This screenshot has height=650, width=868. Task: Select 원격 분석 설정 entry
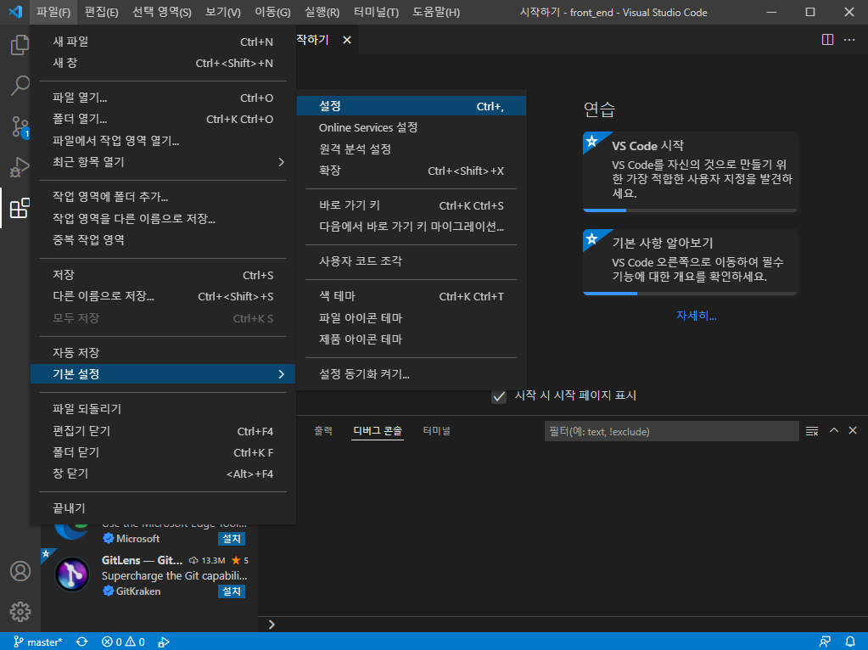[x=412, y=149]
